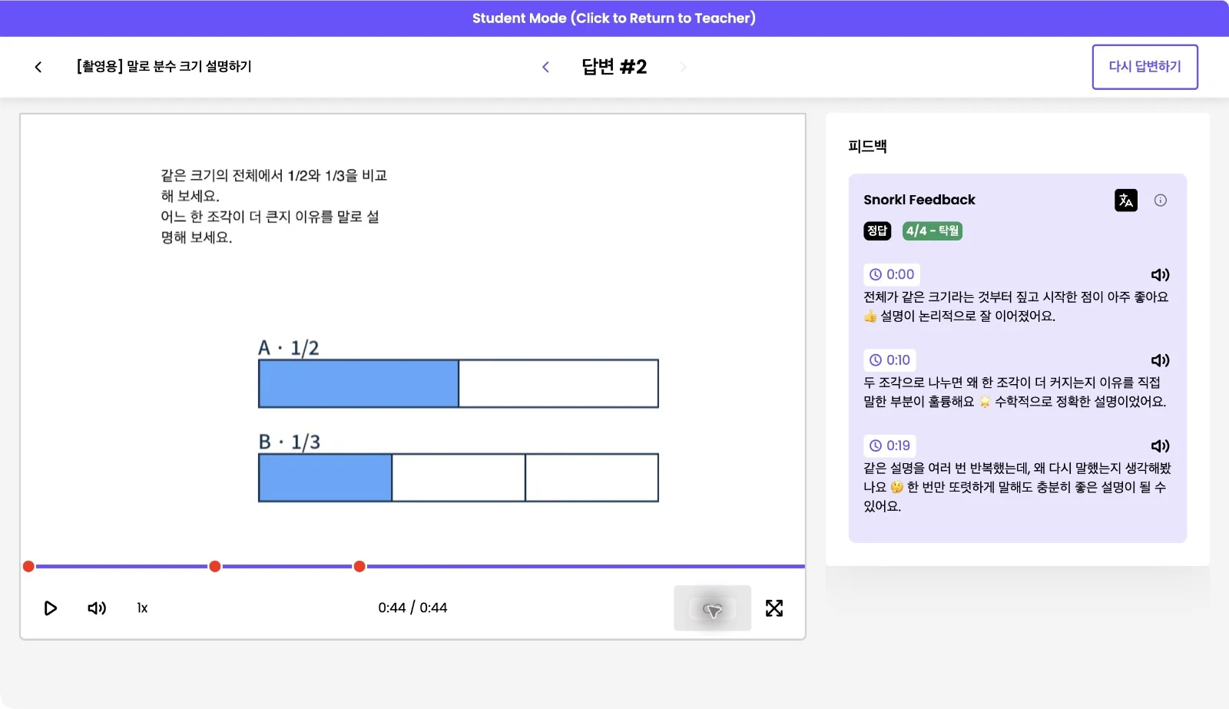The width and height of the screenshot is (1229, 709).
Task: Click the A · 1/2 fraction bar
Action: coord(459,383)
